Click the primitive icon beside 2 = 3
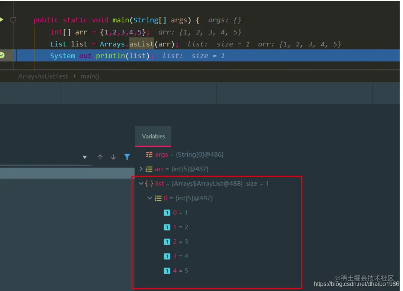The image size is (403, 291). coord(167,242)
